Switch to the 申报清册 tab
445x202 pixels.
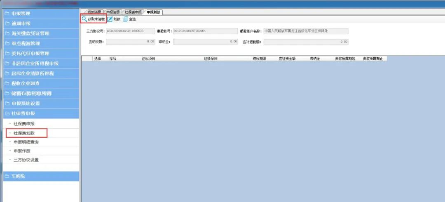(113, 12)
